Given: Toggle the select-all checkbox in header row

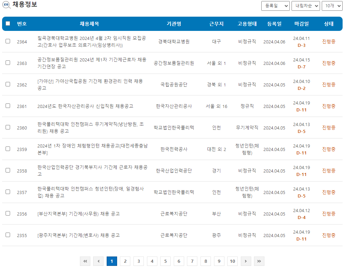Looking at the screenshot, I should pos(8,24).
